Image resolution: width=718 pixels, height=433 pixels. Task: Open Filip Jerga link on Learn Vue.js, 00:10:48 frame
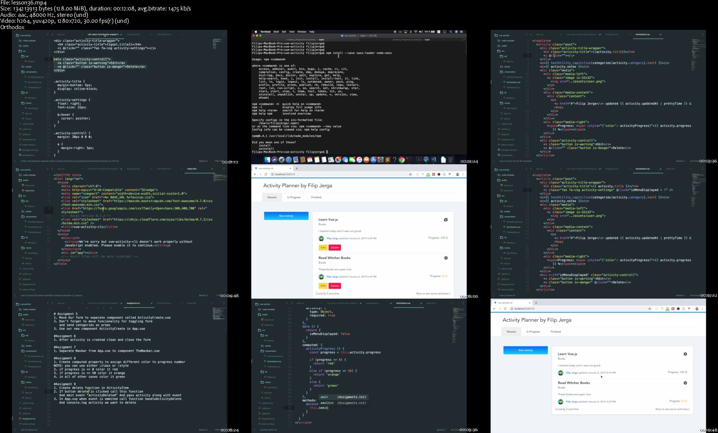[571, 373]
